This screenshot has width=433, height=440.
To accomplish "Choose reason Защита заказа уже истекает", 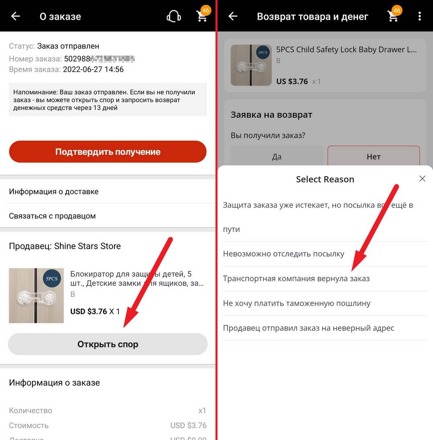I will tap(325, 217).
